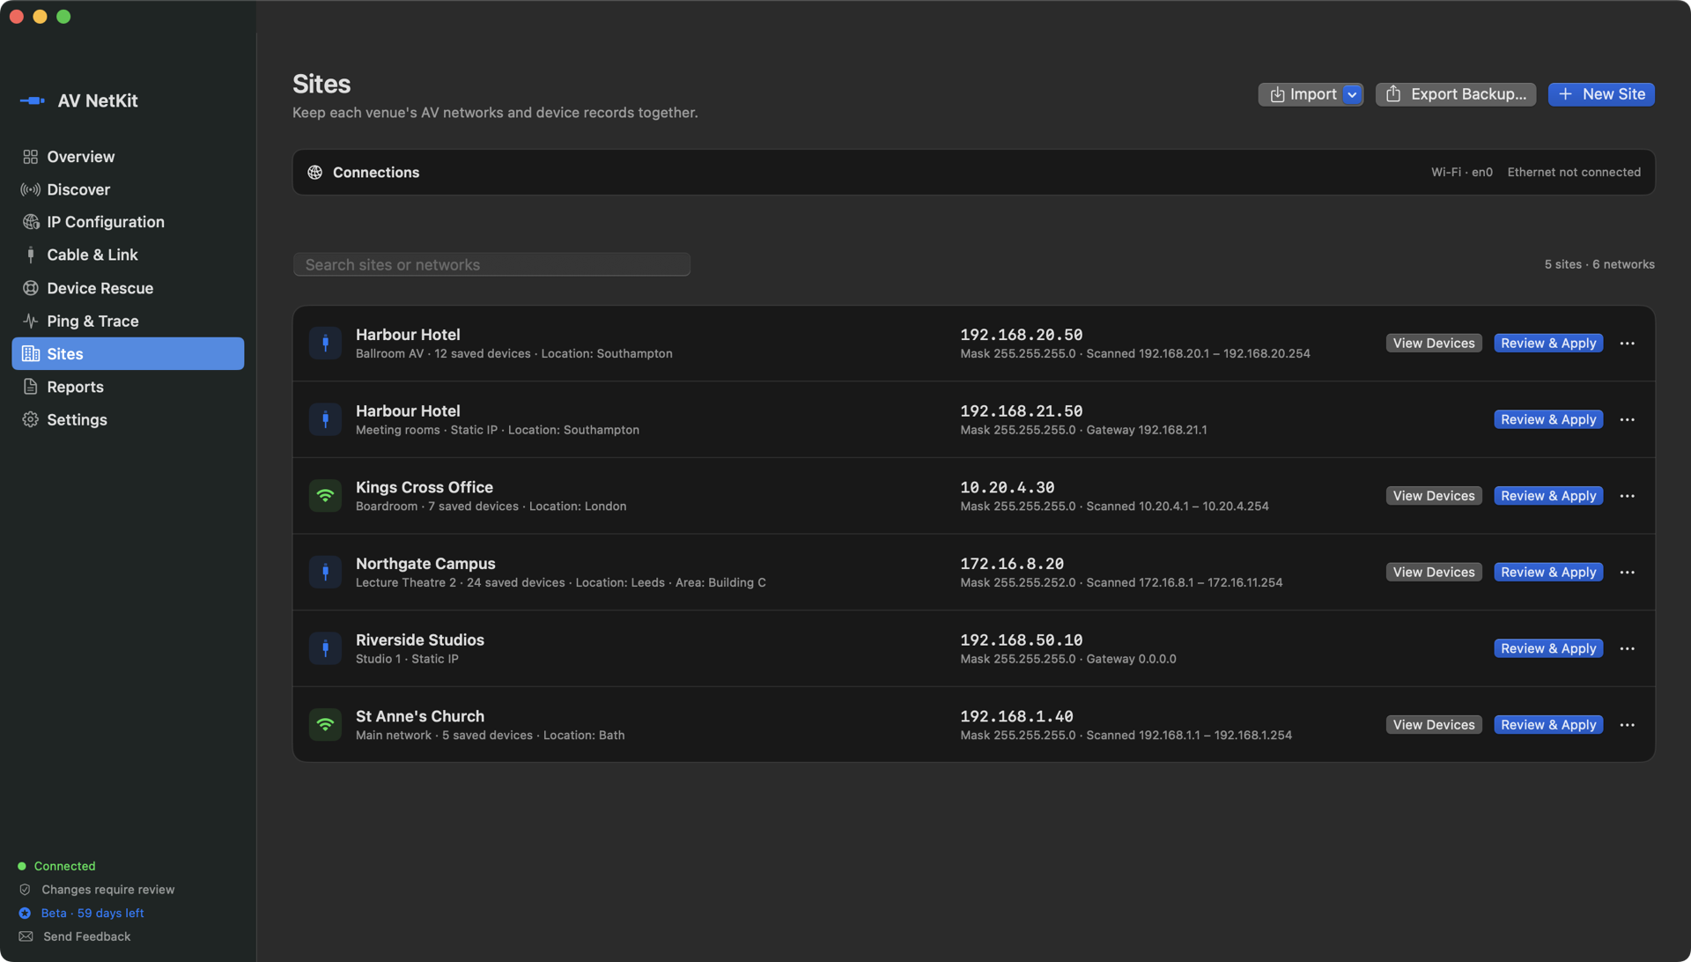Click the Sites building icon
This screenshot has width=1691, height=962.
point(31,353)
